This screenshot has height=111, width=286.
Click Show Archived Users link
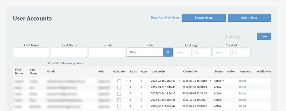tap(165, 17)
